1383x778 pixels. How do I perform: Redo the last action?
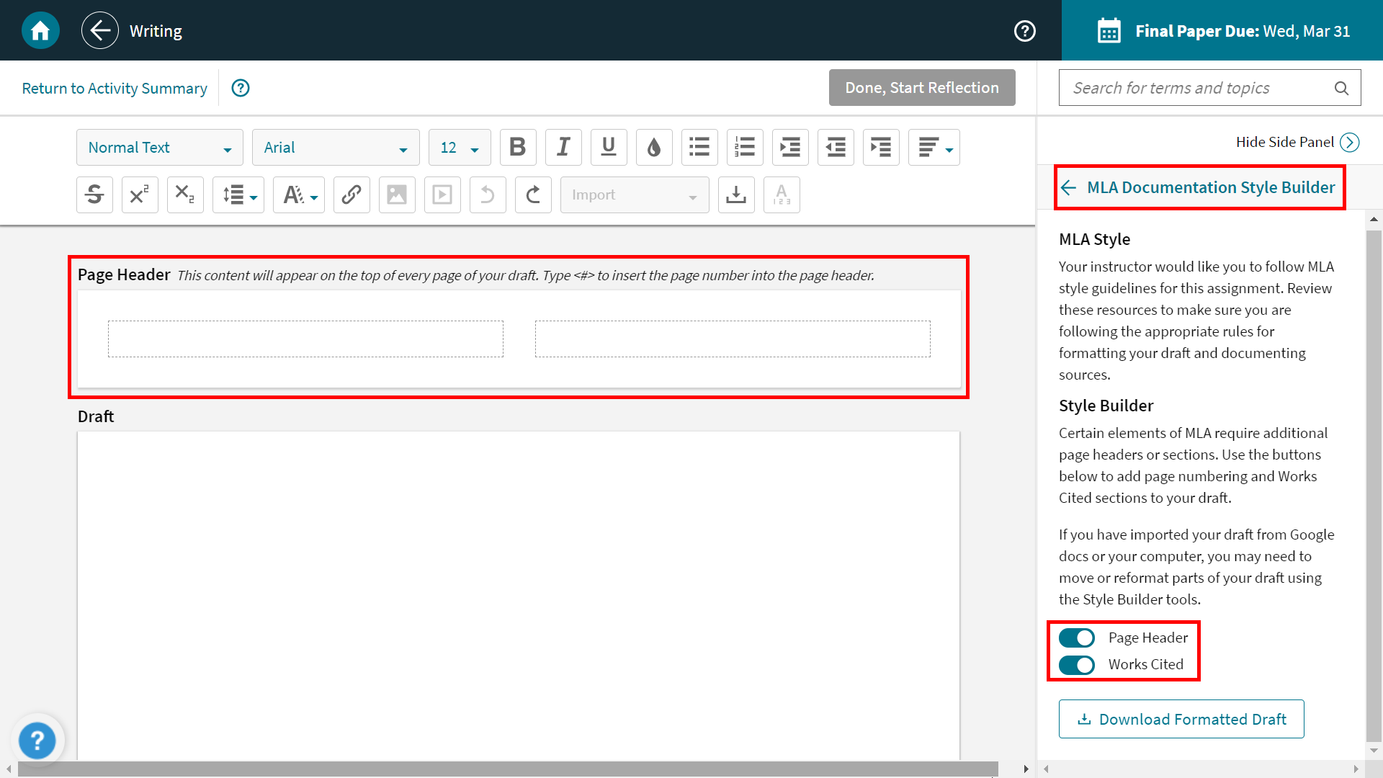[533, 194]
